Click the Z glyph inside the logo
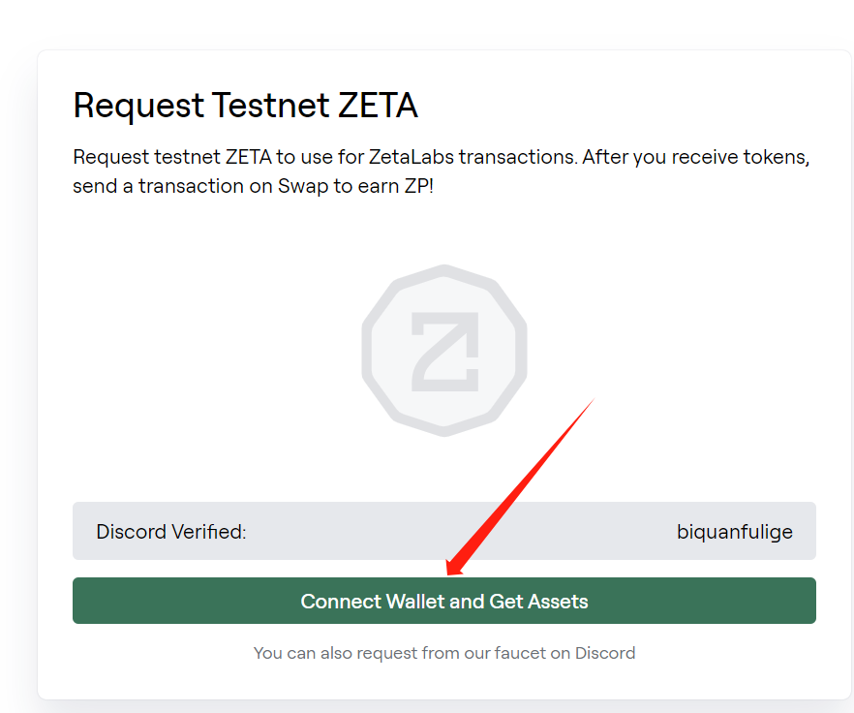The image size is (854, 713). click(445, 352)
